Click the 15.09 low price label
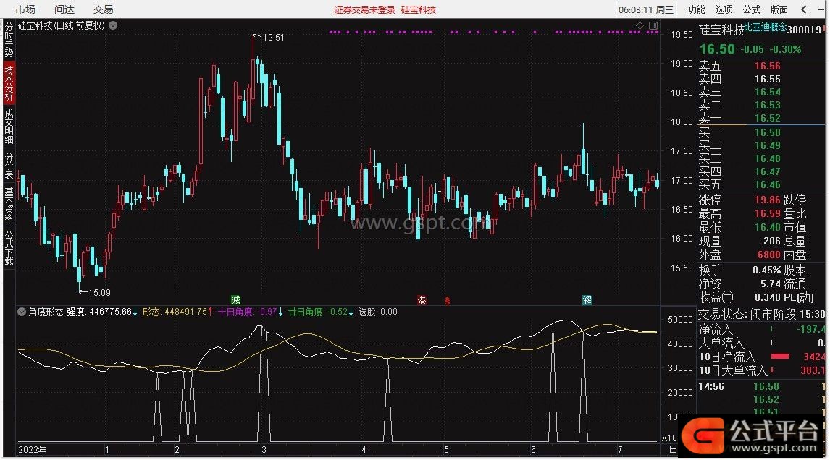This screenshot has width=830, height=460. pyautogui.click(x=99, y=292)
